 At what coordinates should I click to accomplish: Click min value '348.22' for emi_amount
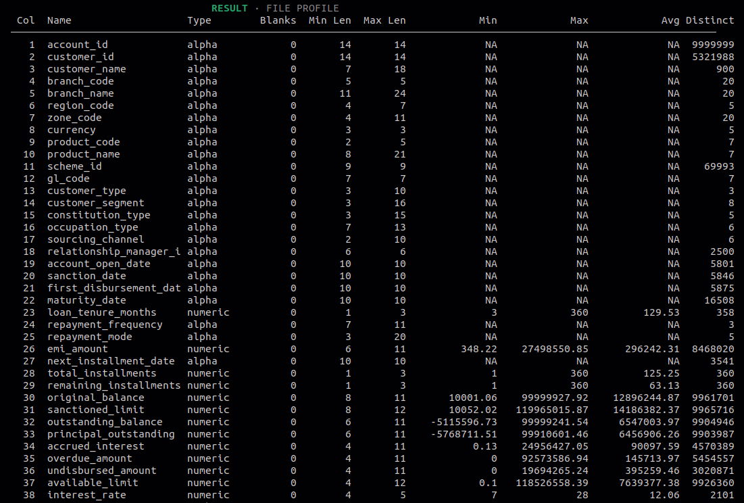pyautogui.click(x=478, y=350)
